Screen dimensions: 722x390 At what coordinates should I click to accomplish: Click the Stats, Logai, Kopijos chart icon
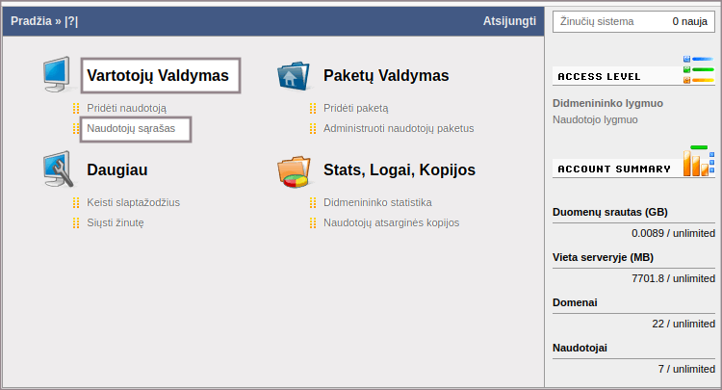click(x=293, y=170)
